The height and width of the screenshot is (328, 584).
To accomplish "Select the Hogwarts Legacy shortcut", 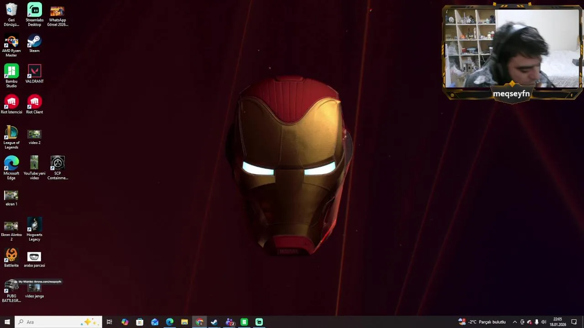I will tap(34, 230).
